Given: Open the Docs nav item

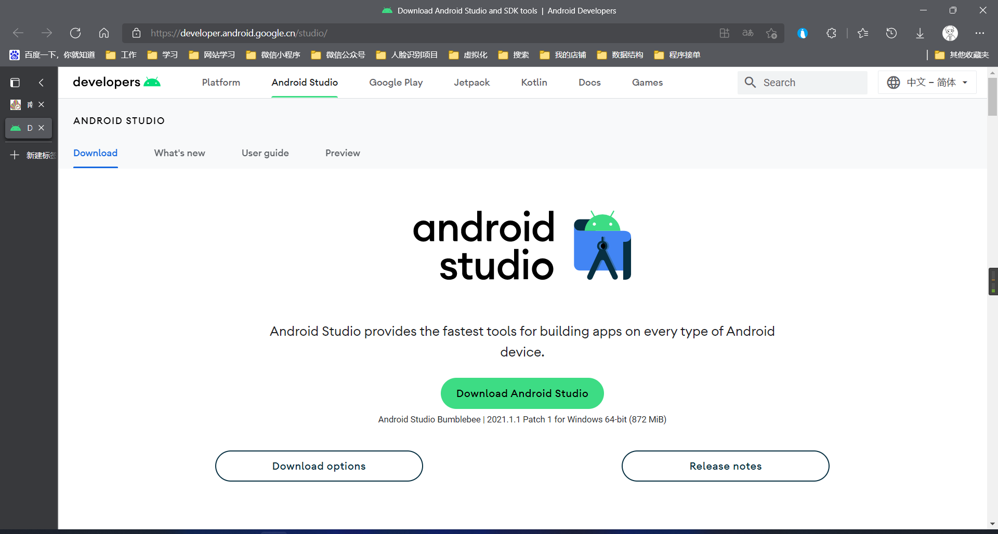Looking at the screenshot, I should point(589,83).
